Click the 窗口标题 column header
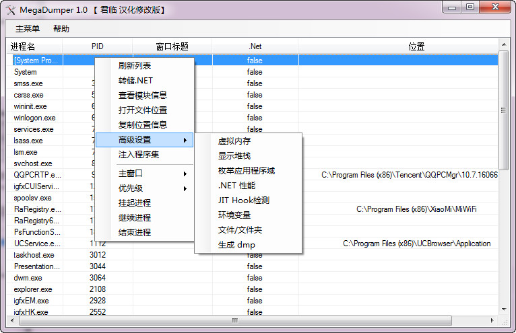 (x=172, y=46)
